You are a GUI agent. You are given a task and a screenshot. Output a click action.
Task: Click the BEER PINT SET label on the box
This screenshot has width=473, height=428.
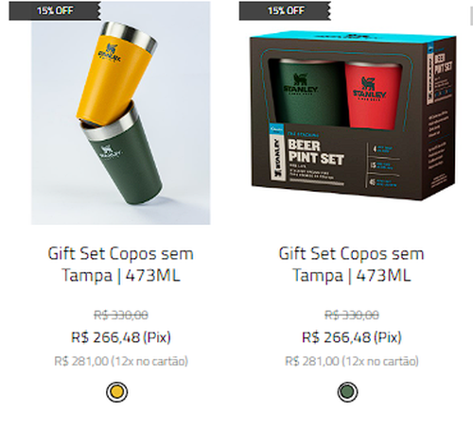tap(315, 153)
